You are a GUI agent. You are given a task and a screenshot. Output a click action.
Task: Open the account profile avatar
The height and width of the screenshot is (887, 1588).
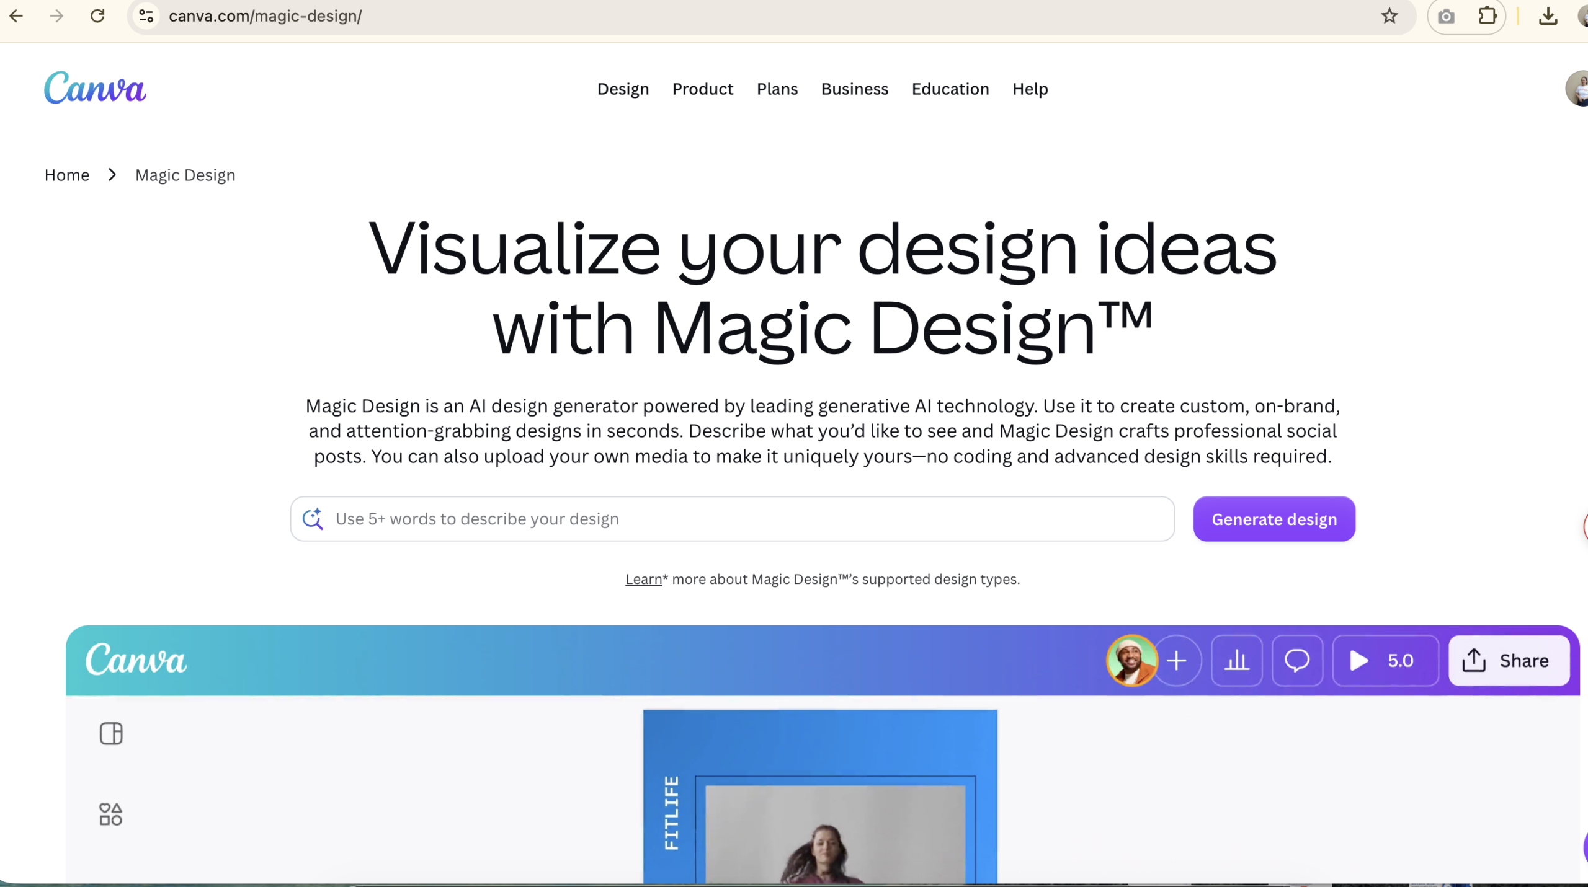1577,89
